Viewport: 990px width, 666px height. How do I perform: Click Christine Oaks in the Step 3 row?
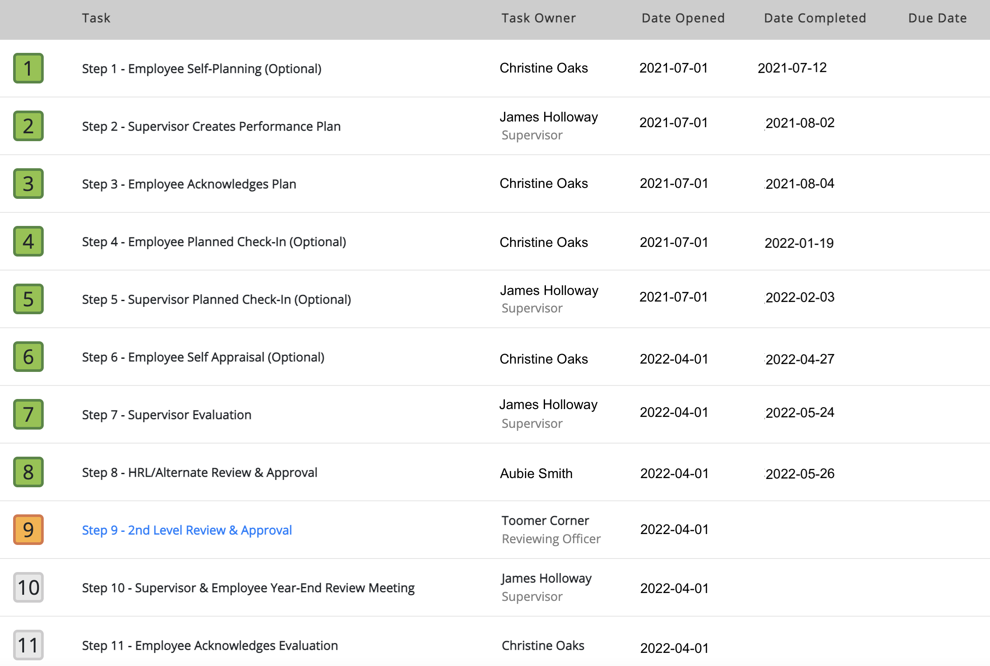coord(544,183)
